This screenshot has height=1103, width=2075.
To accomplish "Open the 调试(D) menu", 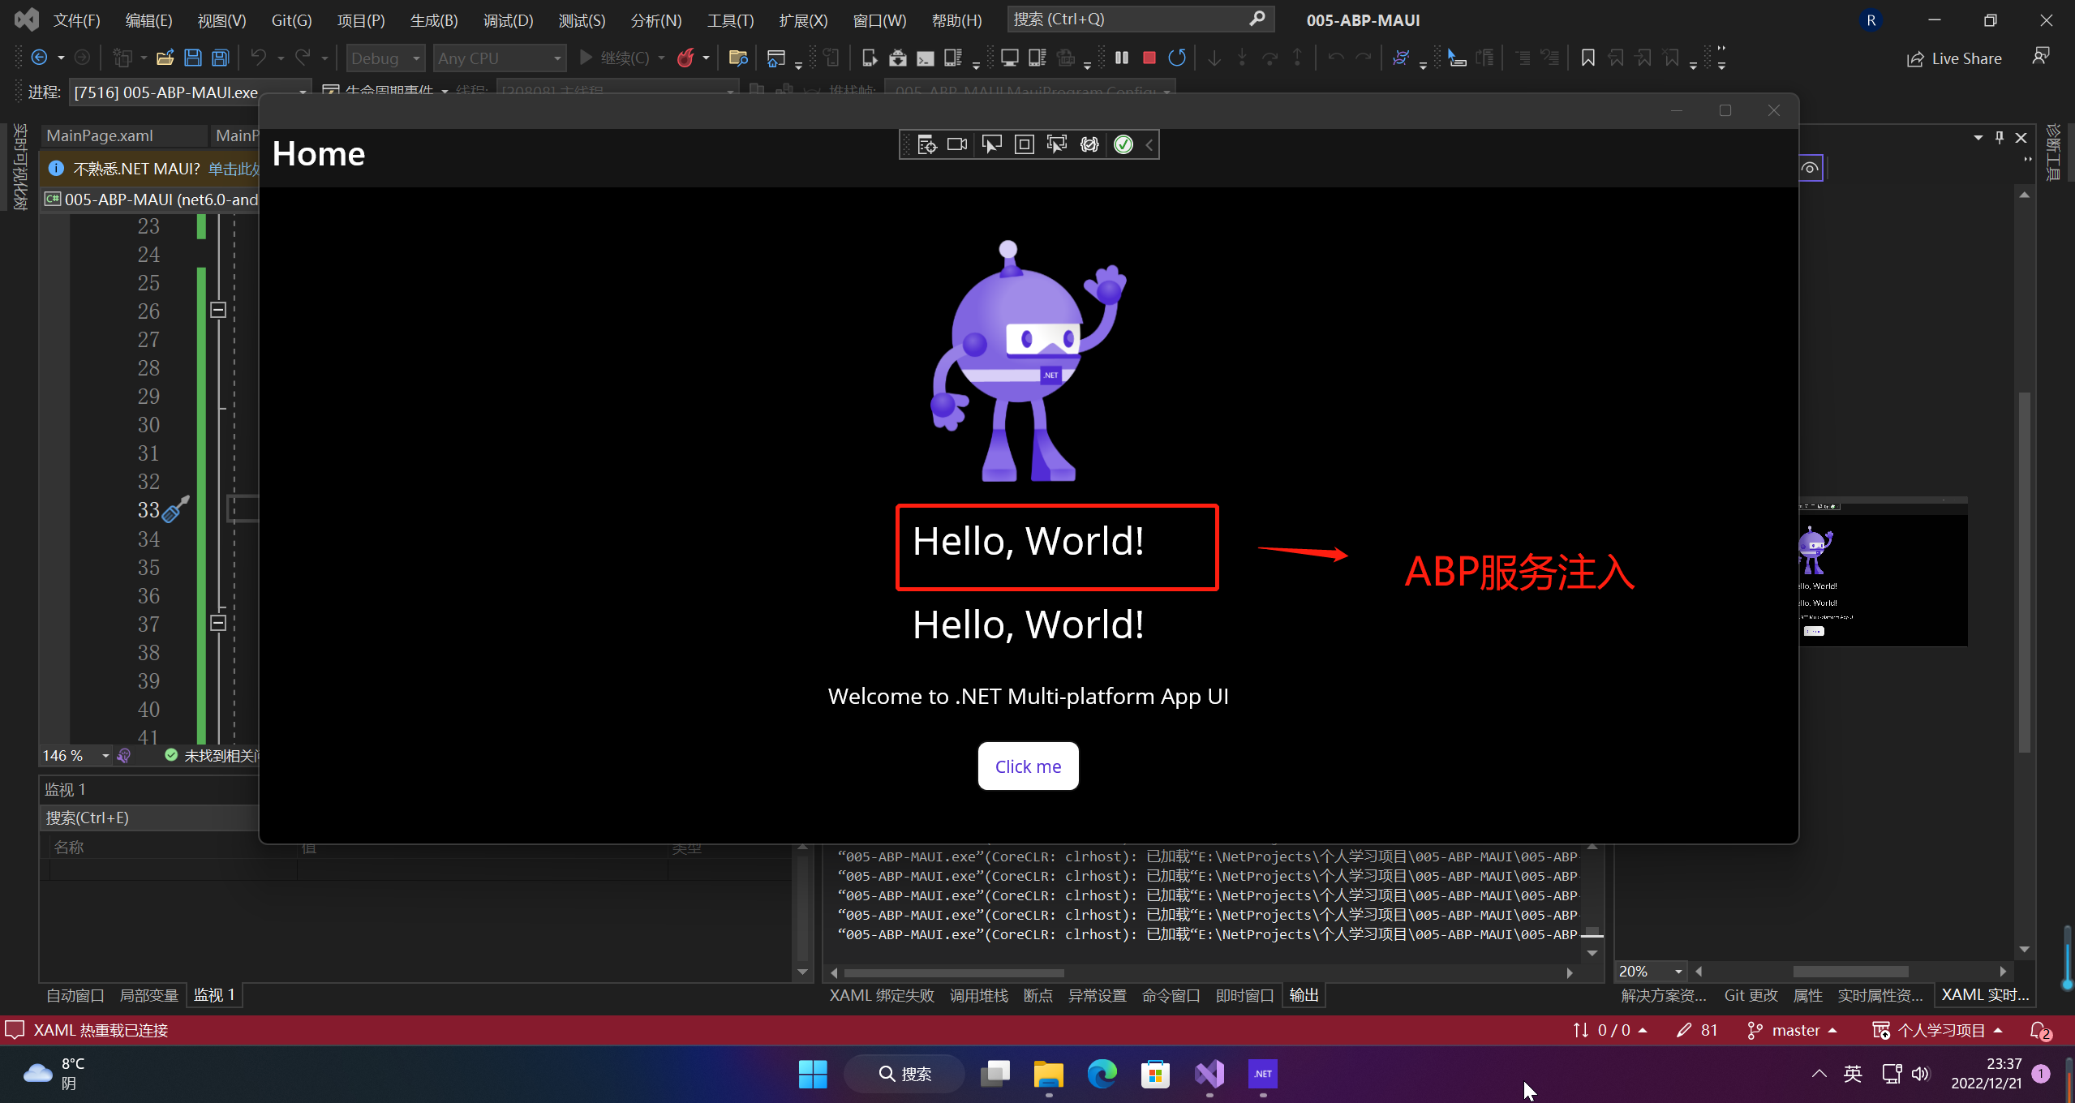I will click(x=508, y=20).
